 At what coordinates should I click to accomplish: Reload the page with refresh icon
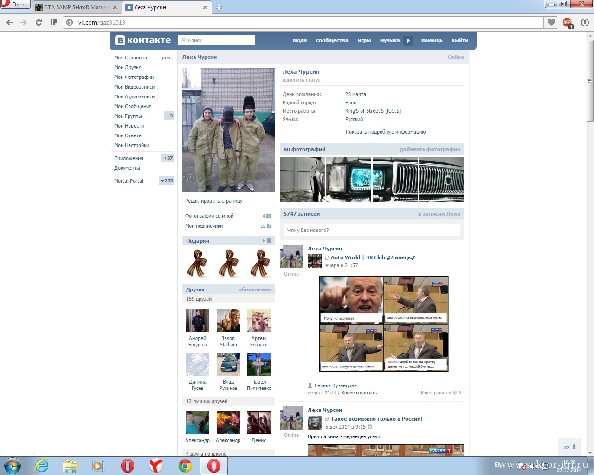click(39, 22)
